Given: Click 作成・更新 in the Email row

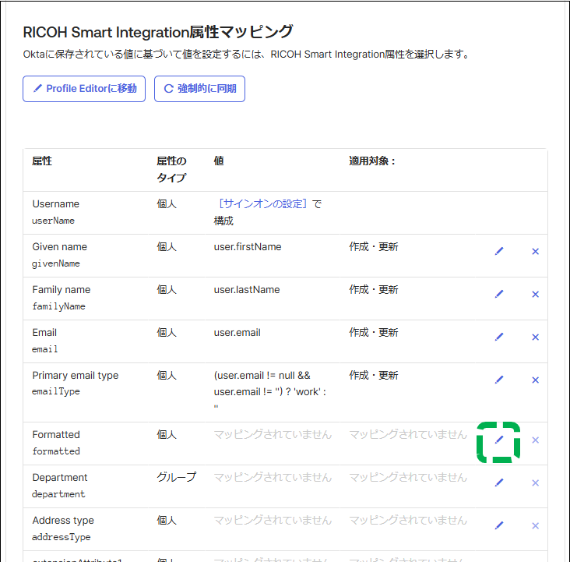Looking at the screenshot, I should tap(373, 333).
